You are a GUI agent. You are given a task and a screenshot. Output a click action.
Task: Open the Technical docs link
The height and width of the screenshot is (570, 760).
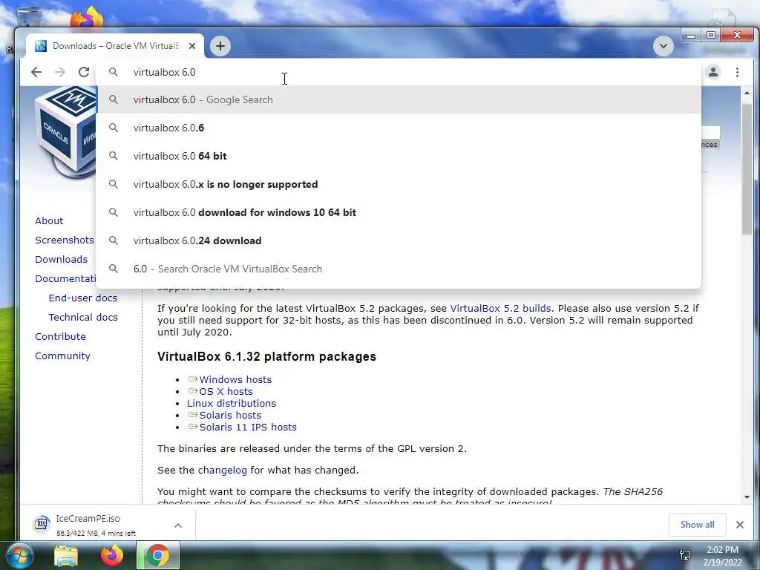tap(83, 318)
